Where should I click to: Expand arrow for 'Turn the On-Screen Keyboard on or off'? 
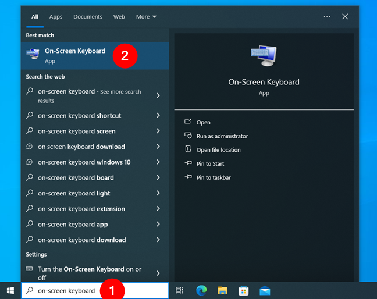(x=158, y=273)
